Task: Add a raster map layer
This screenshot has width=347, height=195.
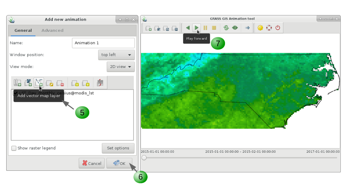Action: (x=28, y=83)
